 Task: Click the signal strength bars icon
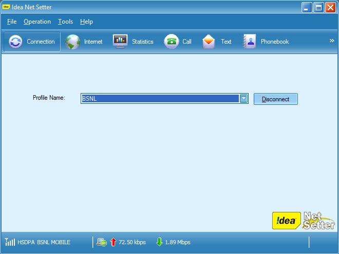click(x=10, y=242)
